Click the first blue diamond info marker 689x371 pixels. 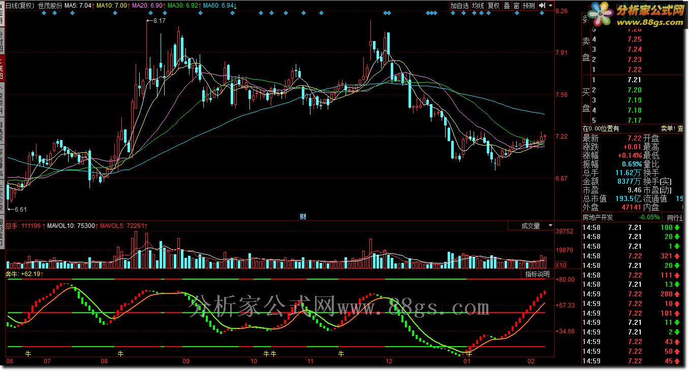click(x=44, y=13)
